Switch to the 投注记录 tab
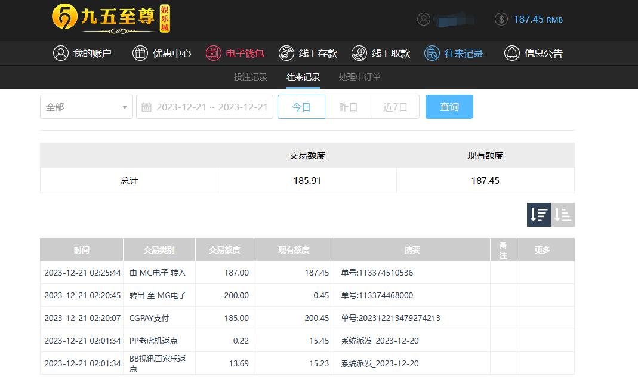 (x=251, y=77)
